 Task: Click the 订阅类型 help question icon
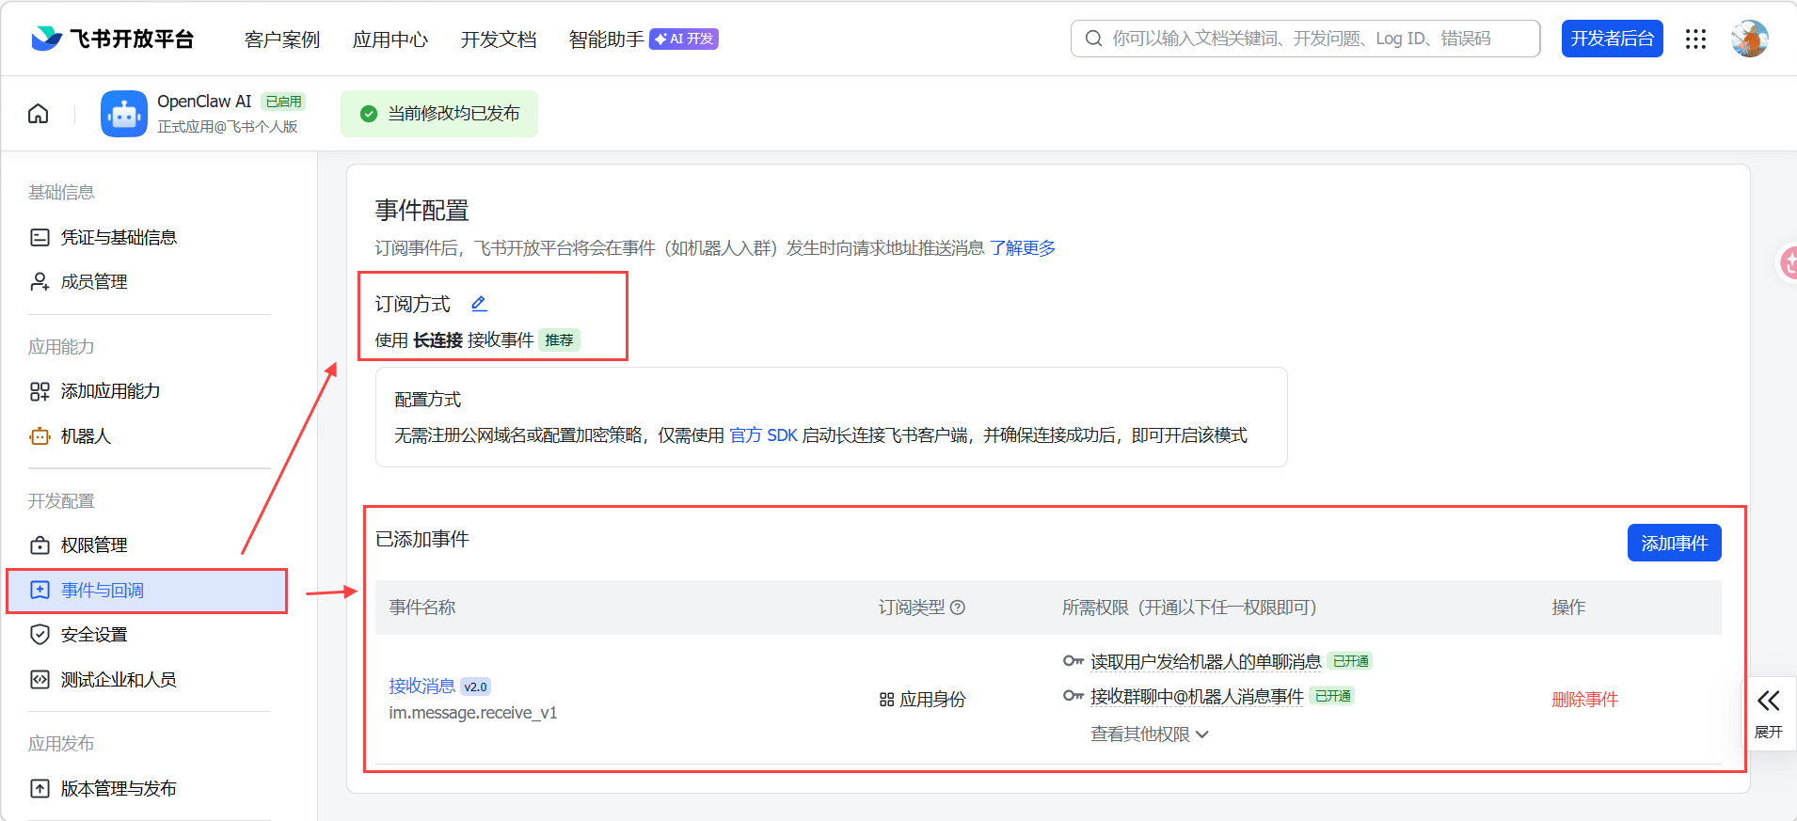coord(958,608)
